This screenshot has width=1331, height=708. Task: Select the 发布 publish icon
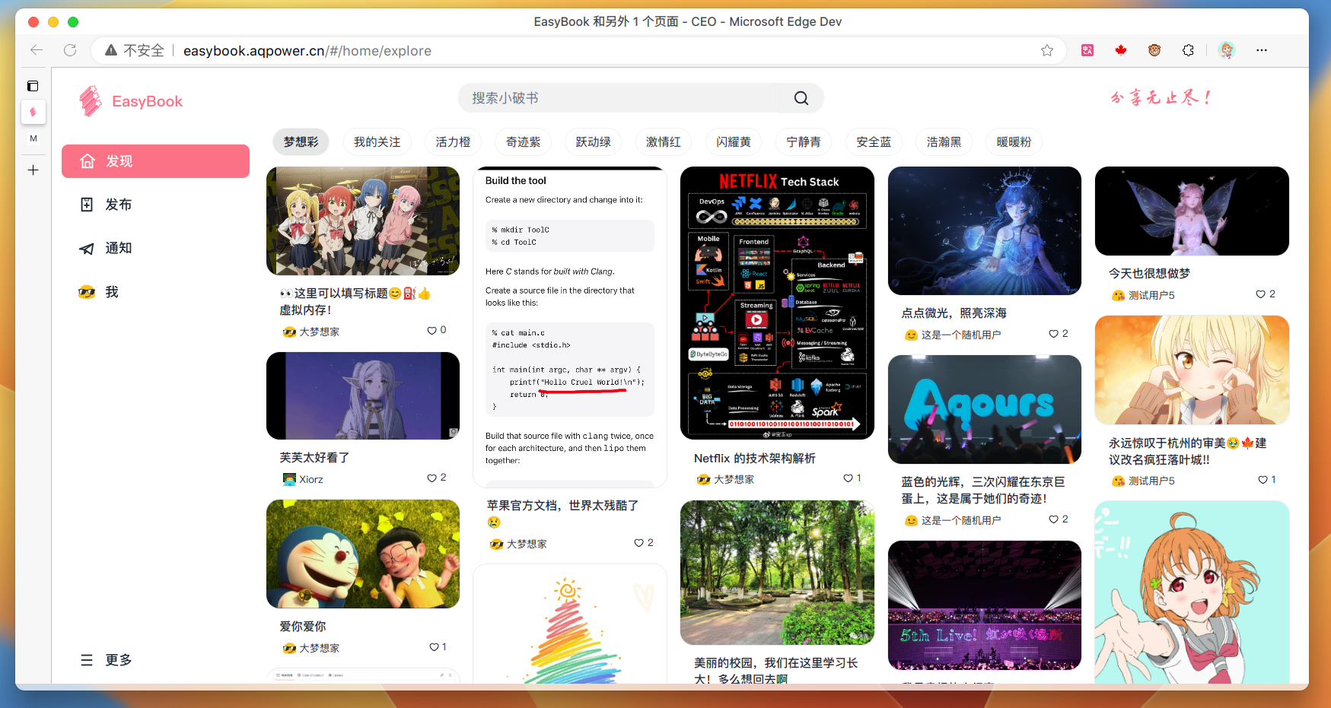coord(87,204)
